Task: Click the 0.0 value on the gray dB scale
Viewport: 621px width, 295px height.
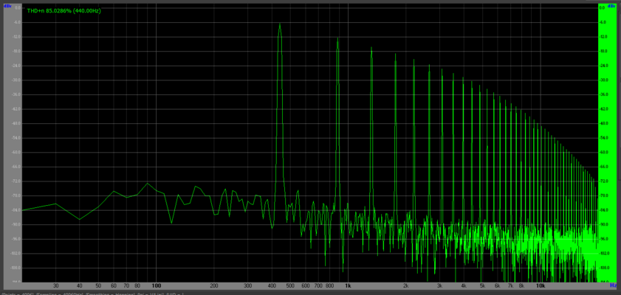Action: click(x=18, y=8)
